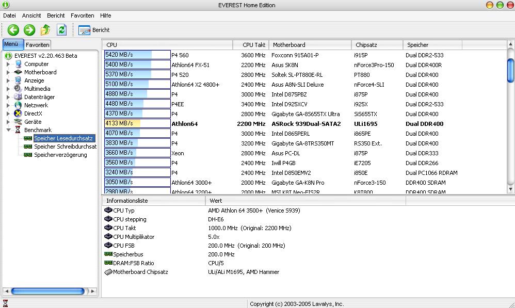Click the 5420 MB/s result bar
Image resolution: width=515 pixels, height=308 pixels.
[x=137, y=55]
